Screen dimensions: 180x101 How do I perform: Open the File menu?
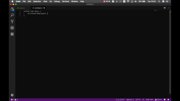pyautogui.click(x=24, y=1)
